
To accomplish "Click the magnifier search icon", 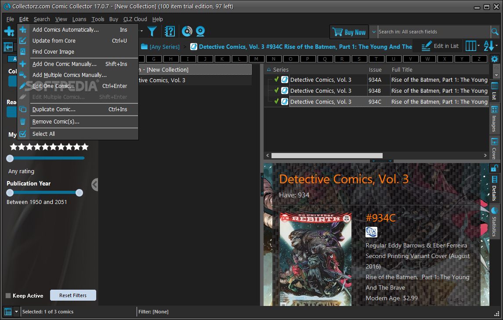I will (495, 32).
